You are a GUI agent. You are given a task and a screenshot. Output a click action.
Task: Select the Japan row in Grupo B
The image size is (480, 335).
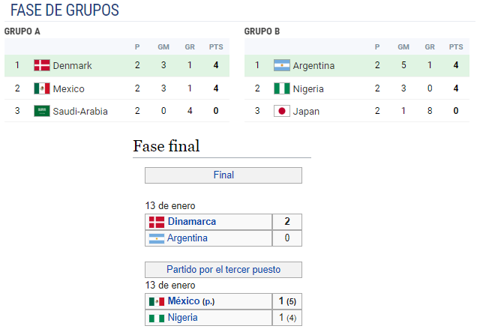(x=357, y=111)
